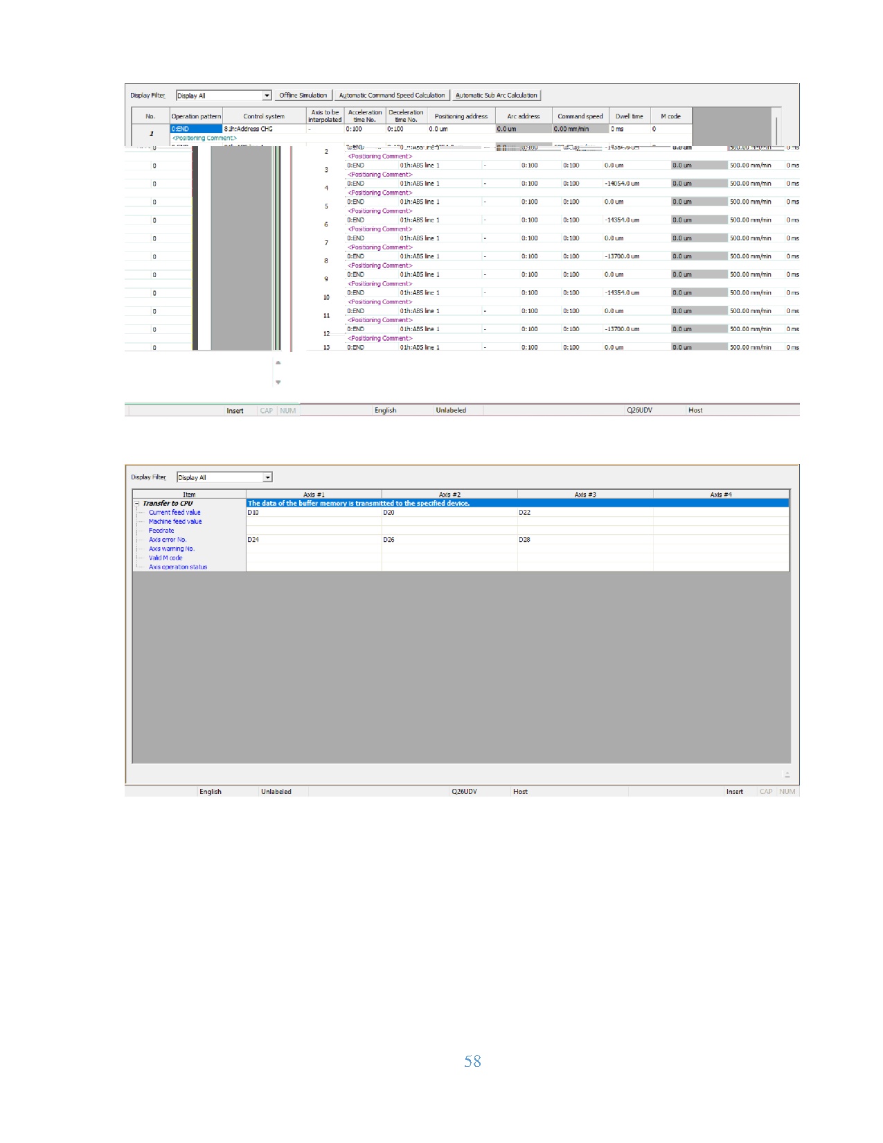Click the small up arrow below the table

pos(278,362)
